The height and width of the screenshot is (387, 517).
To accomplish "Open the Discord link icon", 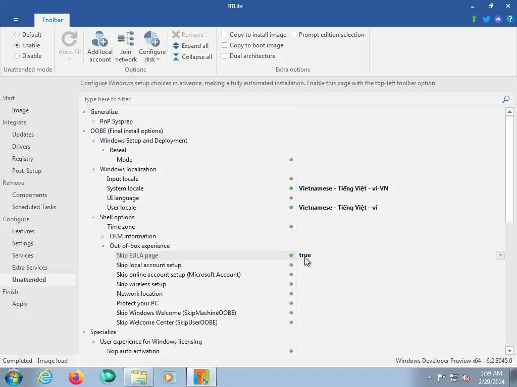I will (x=498, y=19).
